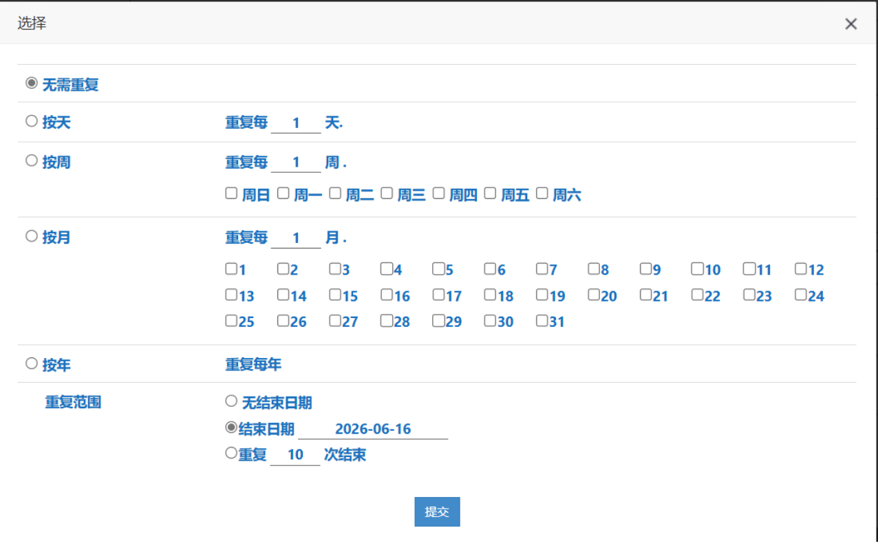The width and height of the screenshot is (878, 559).
Task: Tick day 6 of the month
Action: point(490,268)
